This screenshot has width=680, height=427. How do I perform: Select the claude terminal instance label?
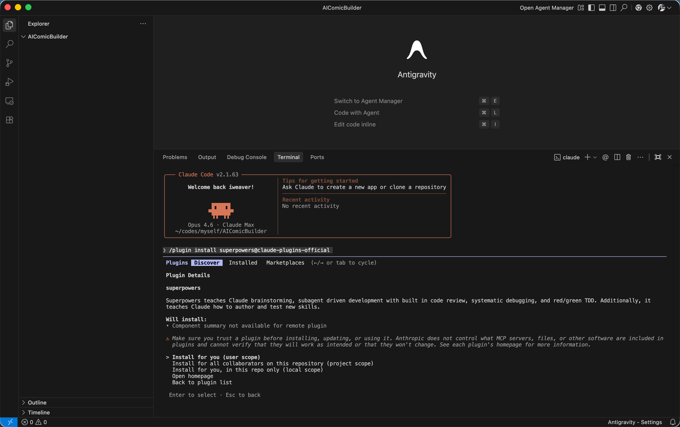pyautogui.click(x=567, y=157)
